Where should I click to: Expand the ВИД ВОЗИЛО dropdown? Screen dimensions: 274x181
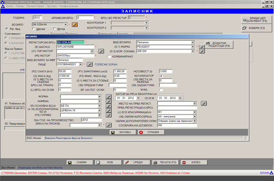pyautogui.click(x=193, y=42)
